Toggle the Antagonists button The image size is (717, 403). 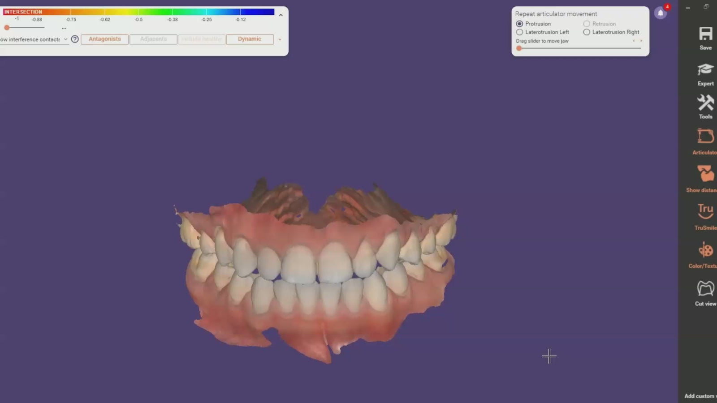(104, 39)
